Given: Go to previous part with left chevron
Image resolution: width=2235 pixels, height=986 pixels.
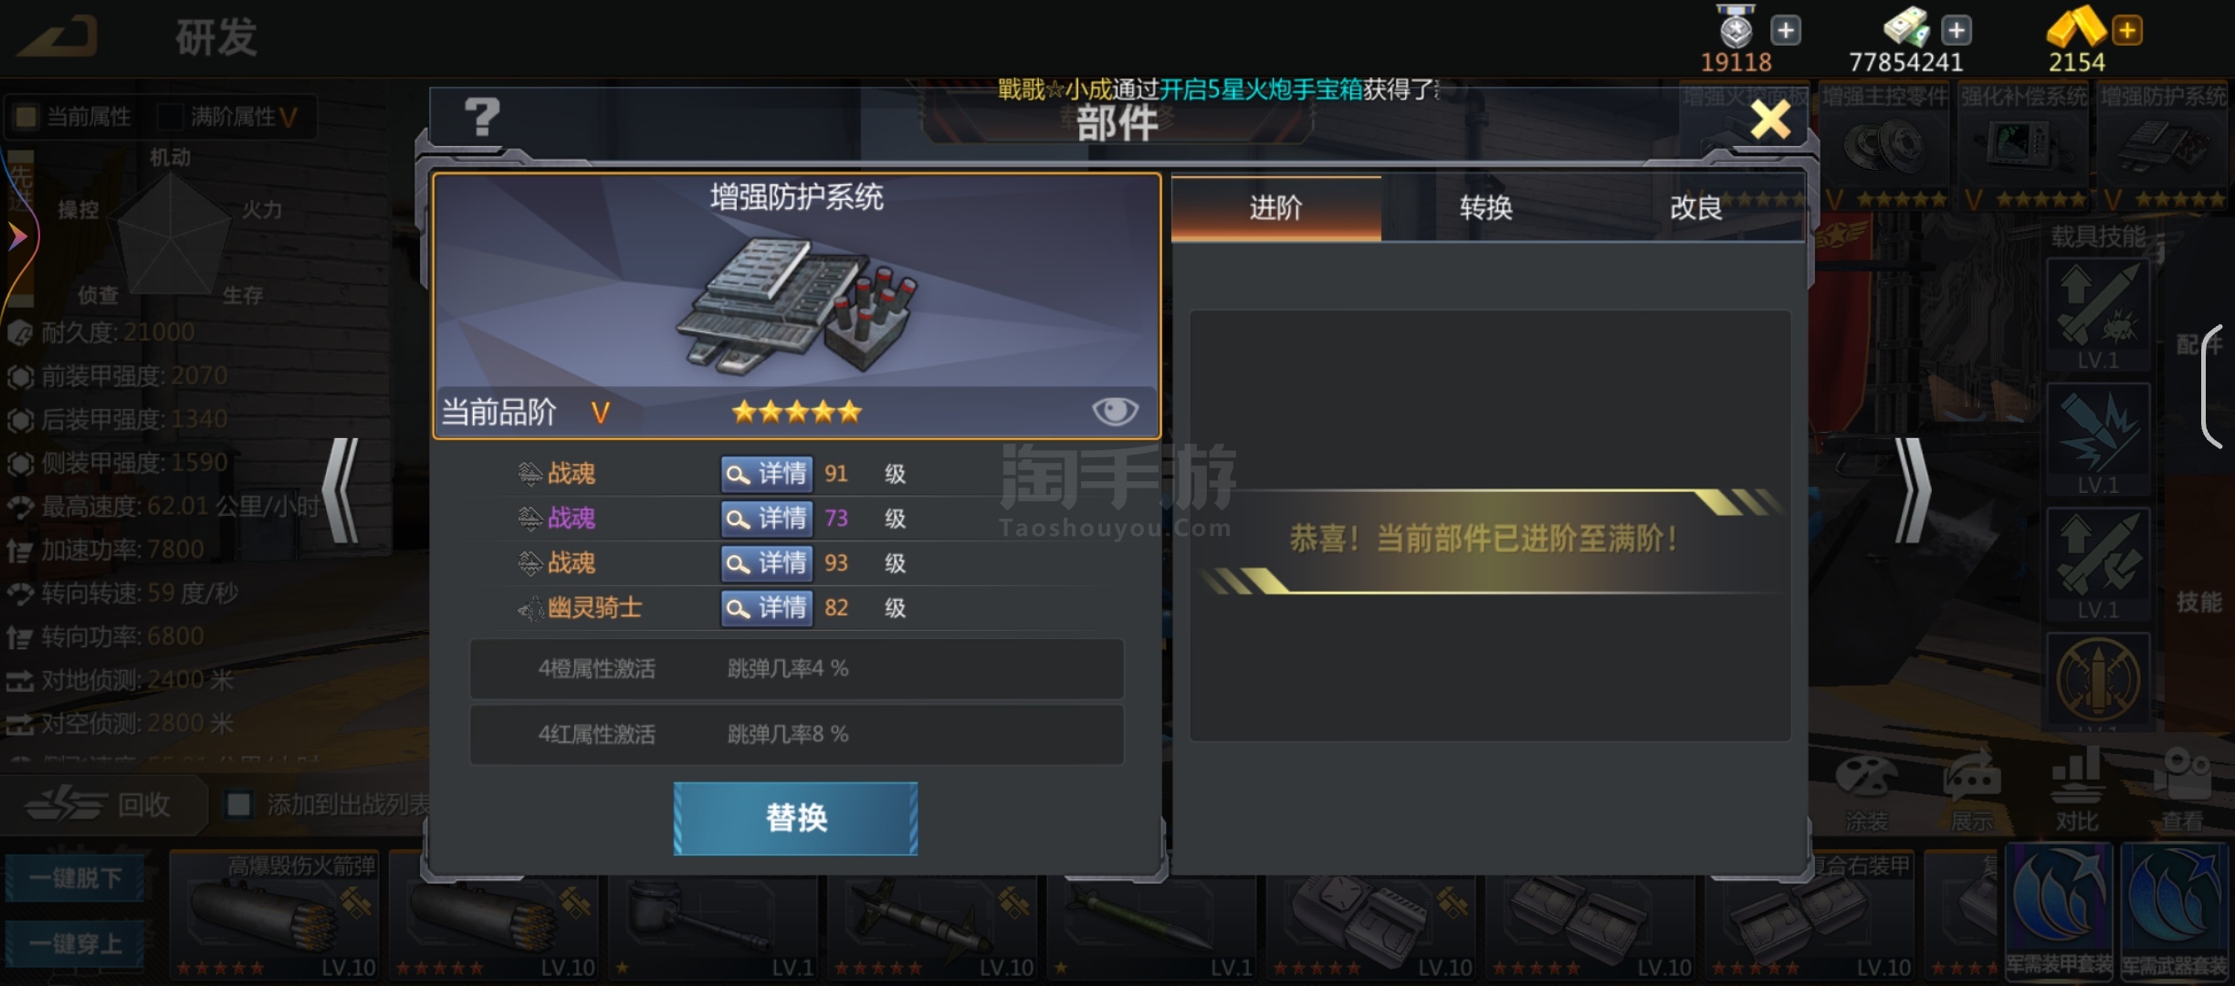Looking at the screenshot, I should click(x=341, y=490).
